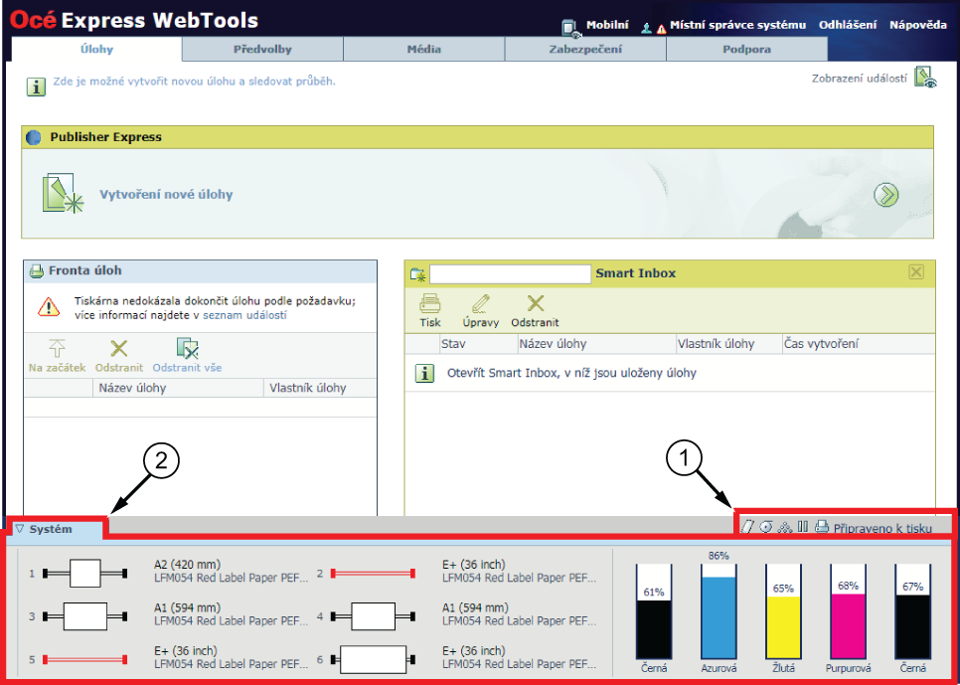Click the pause bars status icon
Viewport: 960px width, 685px height.
pyautogui.click(x=803, y=527)
